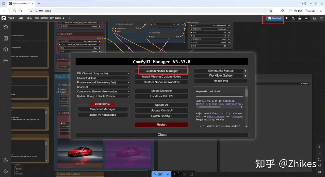Add a new workflow tab
This screenshot has width=325, height=177.
[70, 18]
